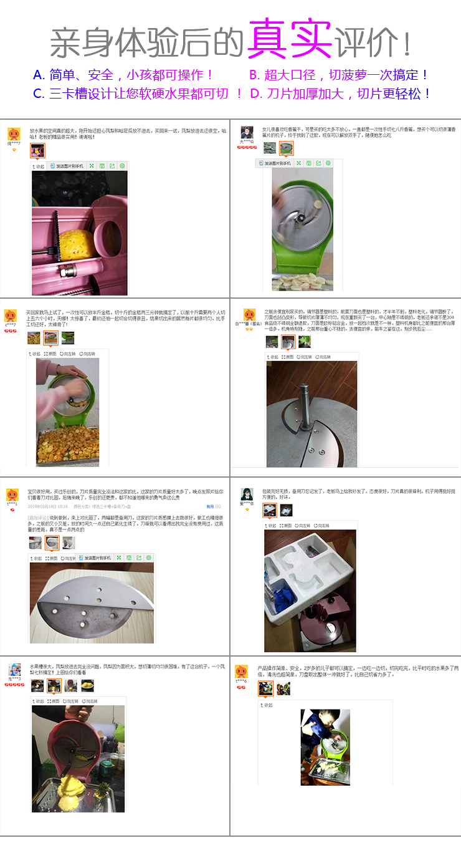The image size is (461, 853).
Task: Click 原图 above the metal shaft blade photo
Action: [x=287, y=357]
